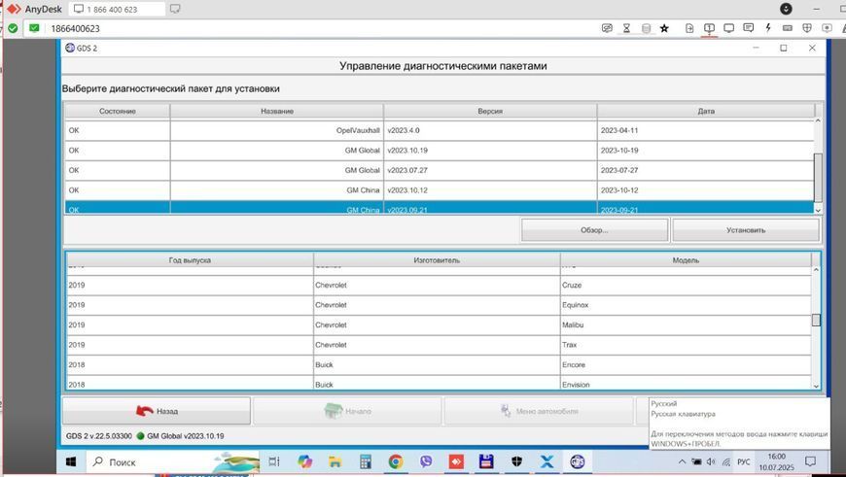Image resolution: width=846 pixels, height=477 pixels.
Task: Go back with the Назад button
Action: (157, 411)
